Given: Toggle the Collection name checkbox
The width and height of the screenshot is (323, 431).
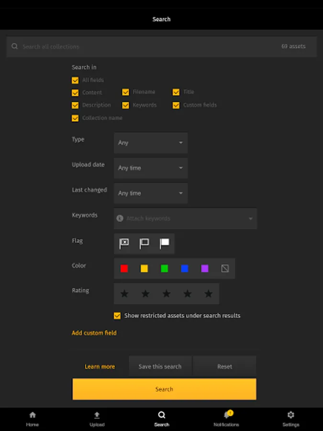Looking at the screenshot, I should coord(75,118).
